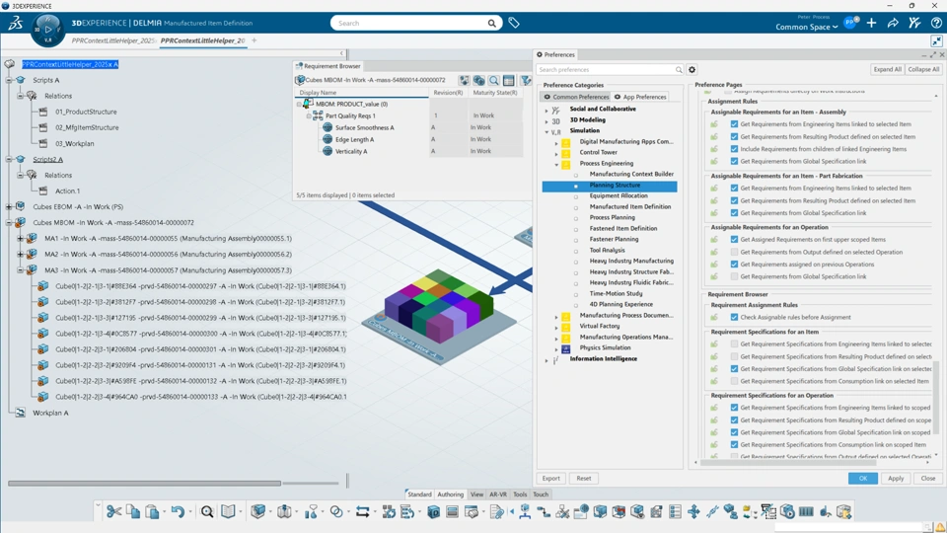Enable Get Requirements from Output defined on selected Operation
This screenshot has height=533, width=947.
pos(734,252)
